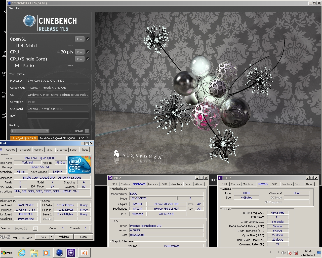Open About tab in right CPU-Z window

coord(309,184)
